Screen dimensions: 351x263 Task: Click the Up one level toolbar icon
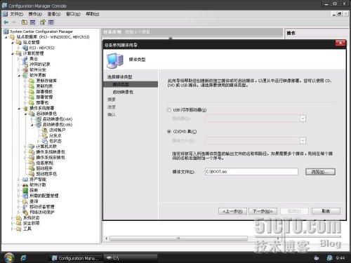(25, 22)
